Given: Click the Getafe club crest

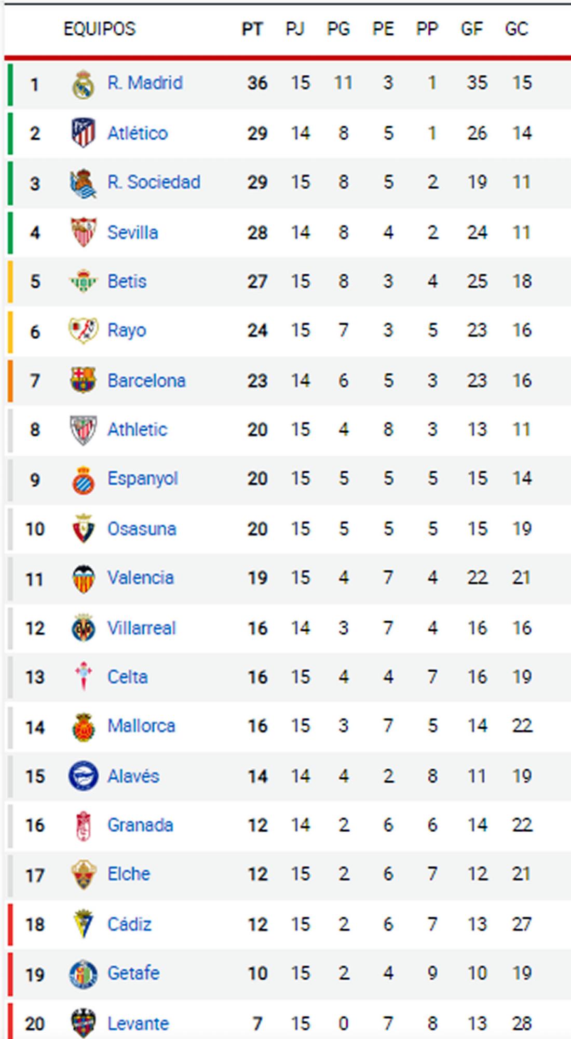Looking at the screenshot, I should click(x=83, y=974).
